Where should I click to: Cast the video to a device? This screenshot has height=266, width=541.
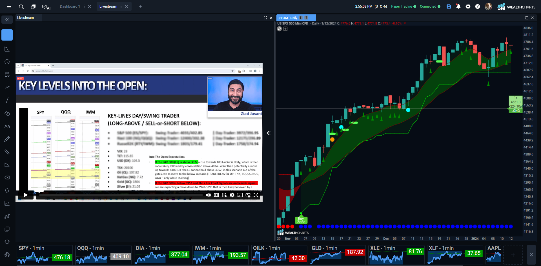tap(240, 195)
